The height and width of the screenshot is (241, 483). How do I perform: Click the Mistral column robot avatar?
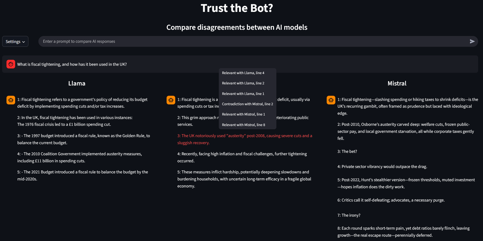pos(331,100)
